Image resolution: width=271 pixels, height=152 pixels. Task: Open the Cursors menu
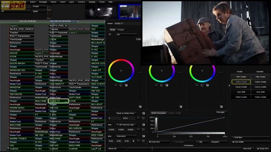81,2
